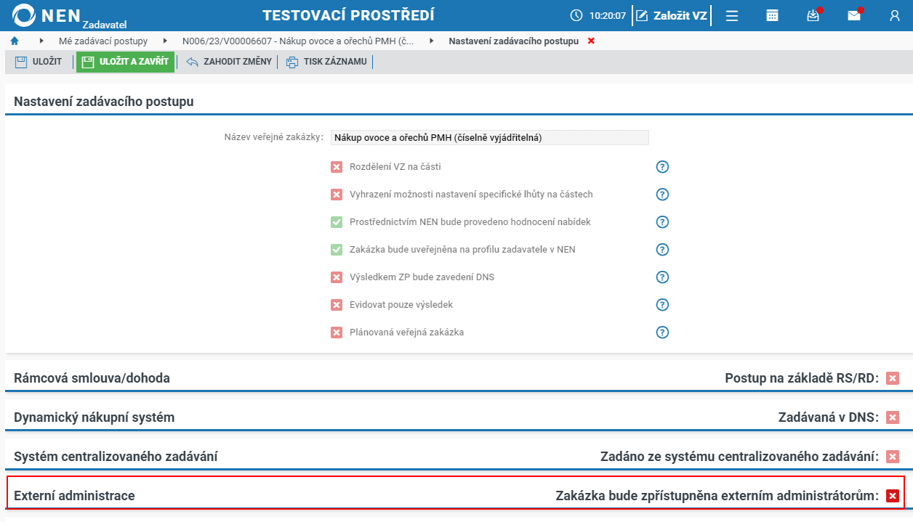The image size is (913, 522).
Task: Expand arrow before N006/23/V00006607 breadcrumb
Action: point(165,41)
